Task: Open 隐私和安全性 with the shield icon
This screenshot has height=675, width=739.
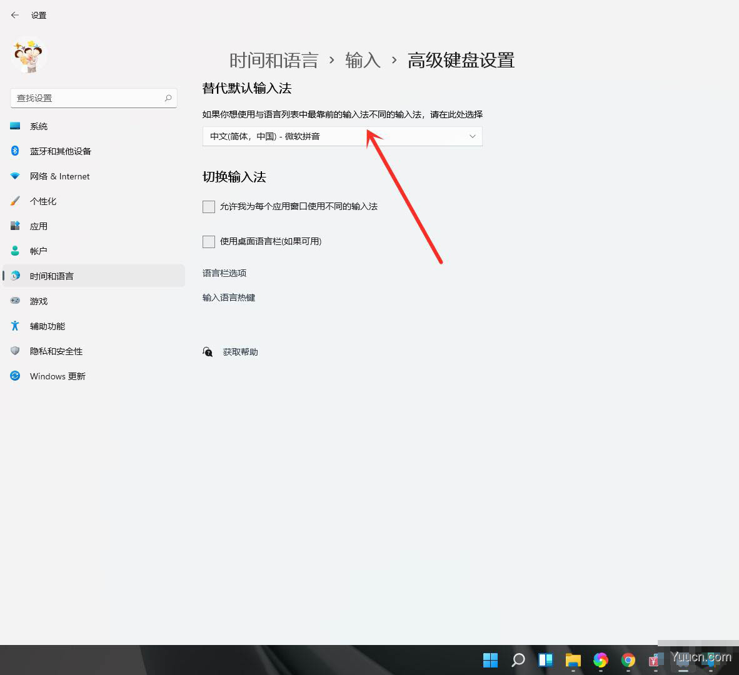Action: [x=93, y=351]
